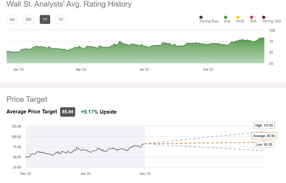
Task: Switch chart to 6M range
Action: pos(29,20)
